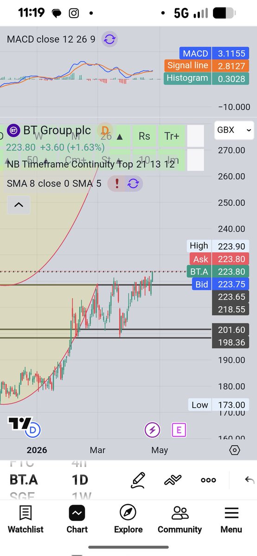
Task: Tap the Mar date axis label
Action: 97,450
